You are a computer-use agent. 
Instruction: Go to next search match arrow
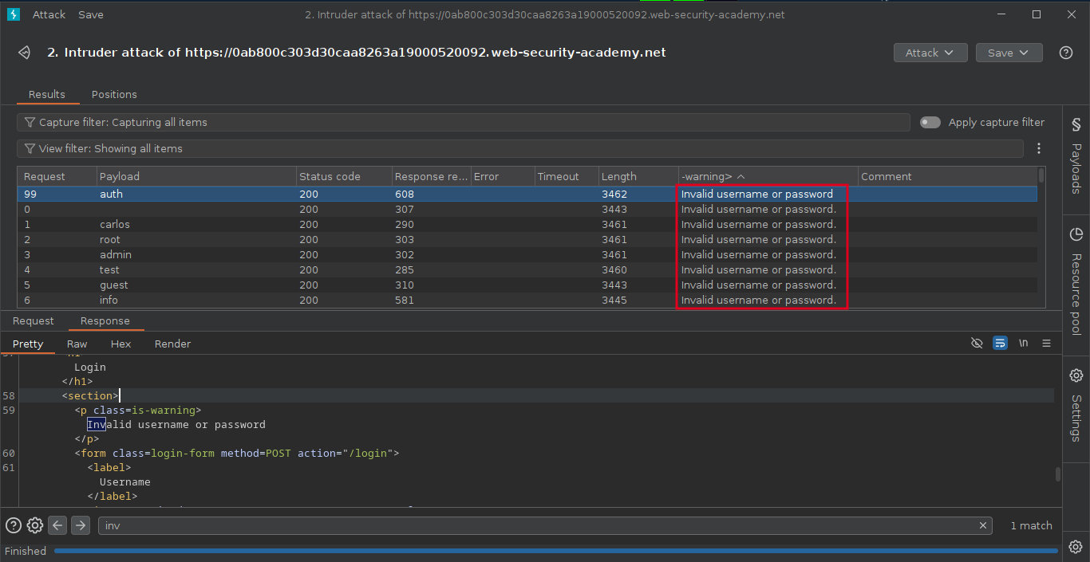click(81, 525)
